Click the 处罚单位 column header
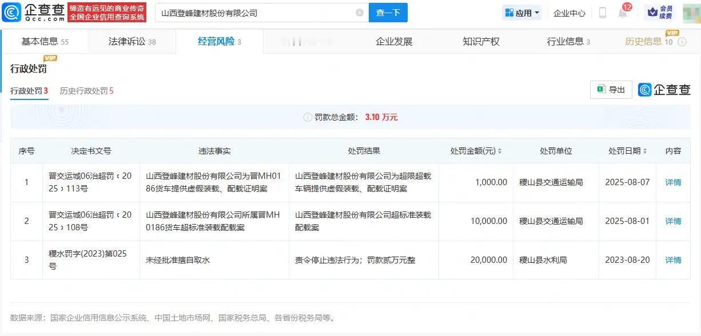Viewport: 701px width, 336px height. [556, 151]
